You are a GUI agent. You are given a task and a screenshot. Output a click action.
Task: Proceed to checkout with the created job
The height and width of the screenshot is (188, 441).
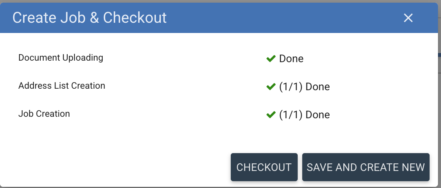pos(264,167)
